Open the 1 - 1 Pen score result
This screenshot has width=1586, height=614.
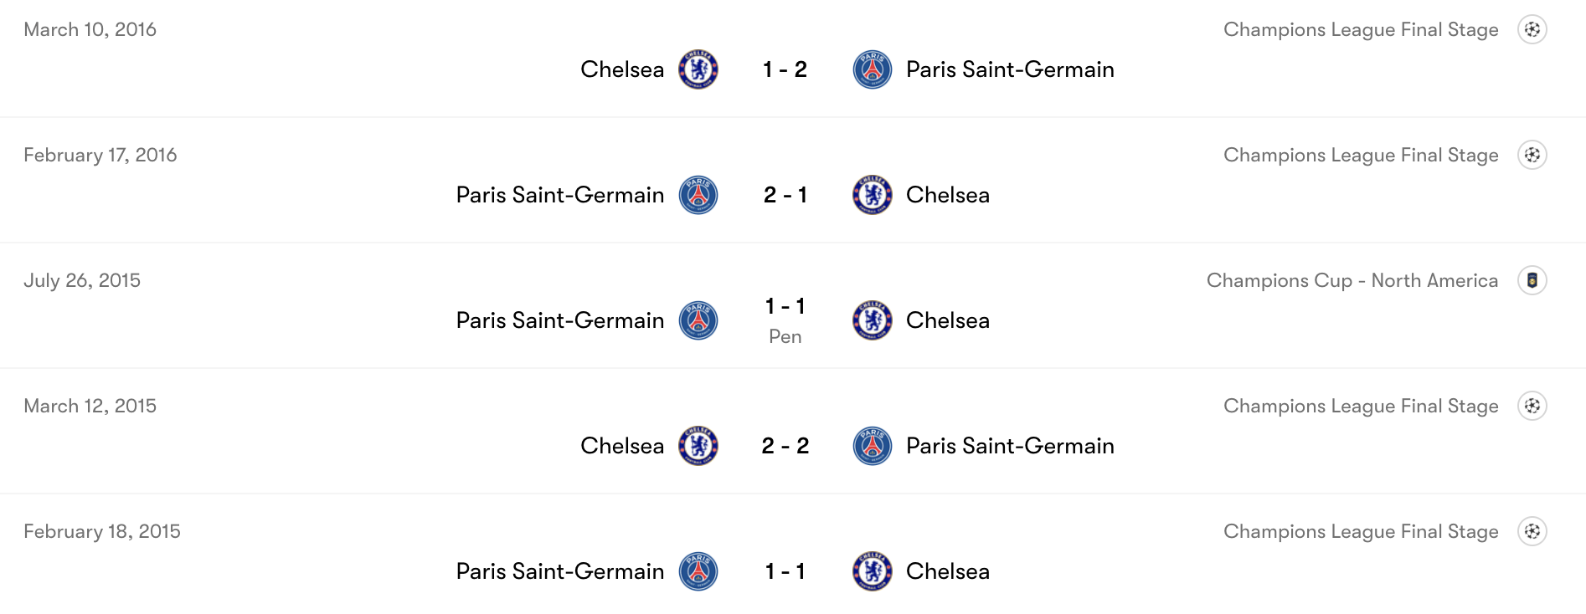point(785,320)
